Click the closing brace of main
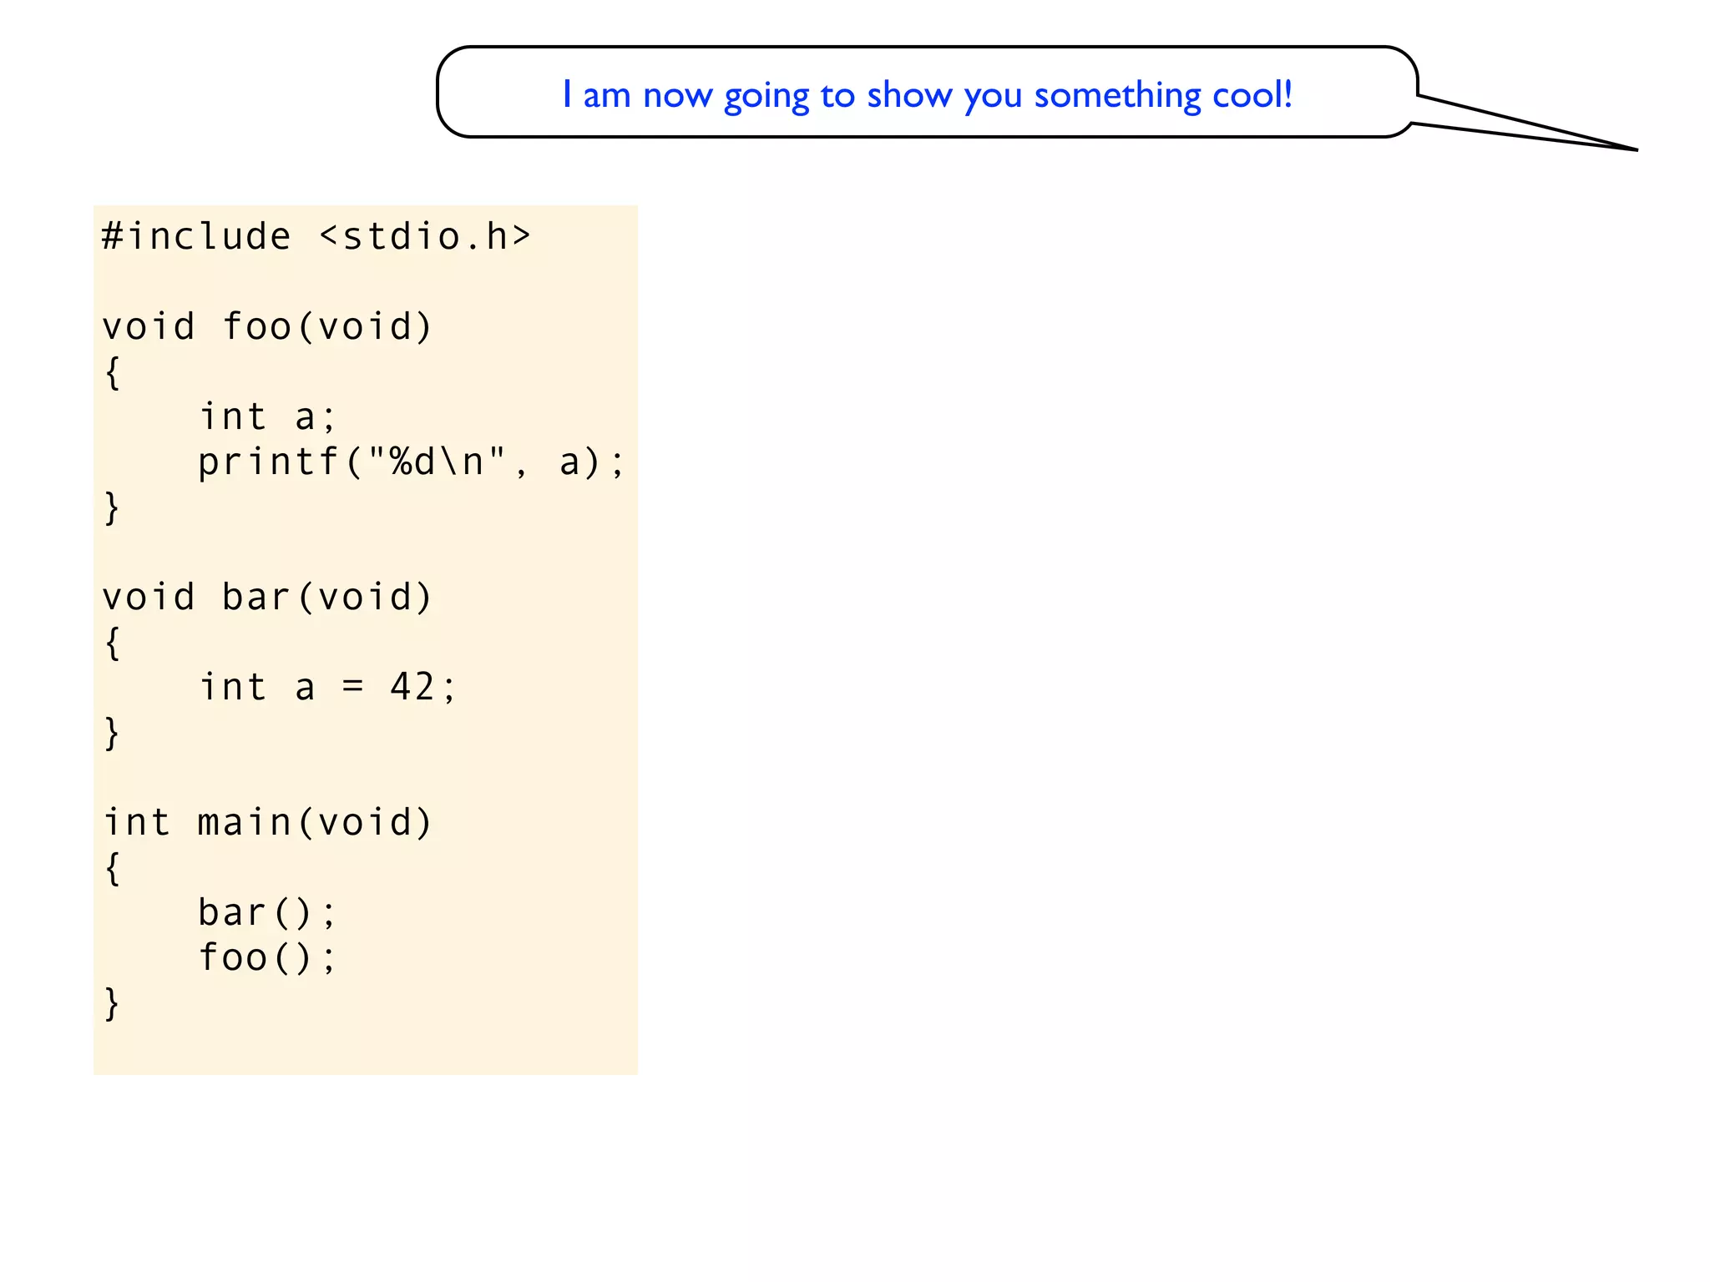 pyautogui.click(x=113, y=1003)
